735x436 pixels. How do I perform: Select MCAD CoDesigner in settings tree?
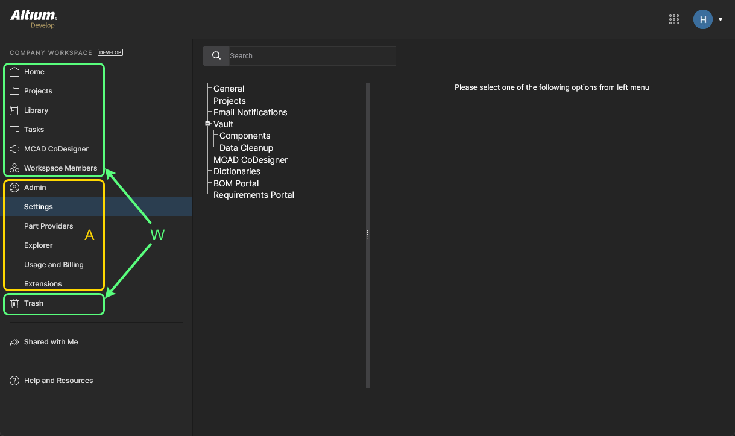coord(251,160)
